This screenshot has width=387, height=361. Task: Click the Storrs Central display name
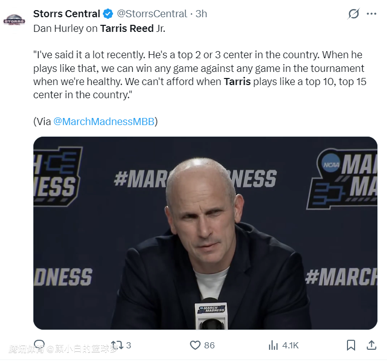pyautogui.click(x=66, y=14)
